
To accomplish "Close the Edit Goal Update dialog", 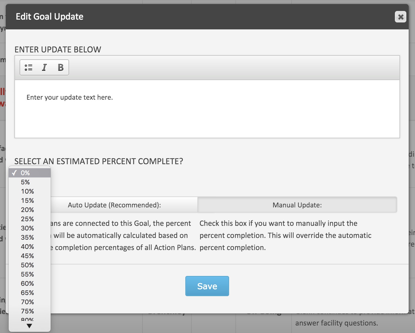I will 400,17.
